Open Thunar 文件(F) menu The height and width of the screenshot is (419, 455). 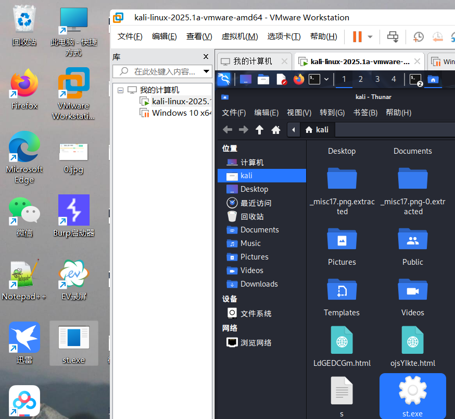(x=234, y=113)
